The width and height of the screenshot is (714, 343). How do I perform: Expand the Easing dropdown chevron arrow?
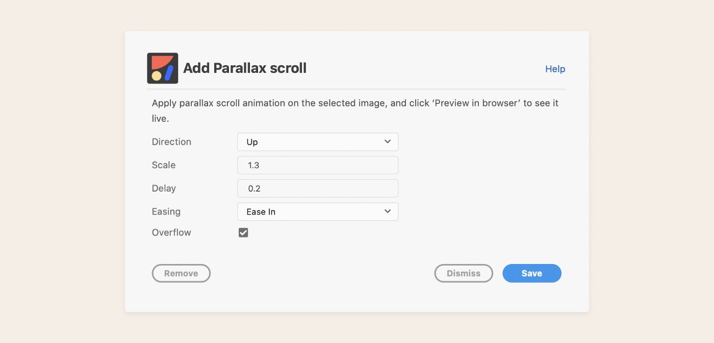click(x=388, y=212)
